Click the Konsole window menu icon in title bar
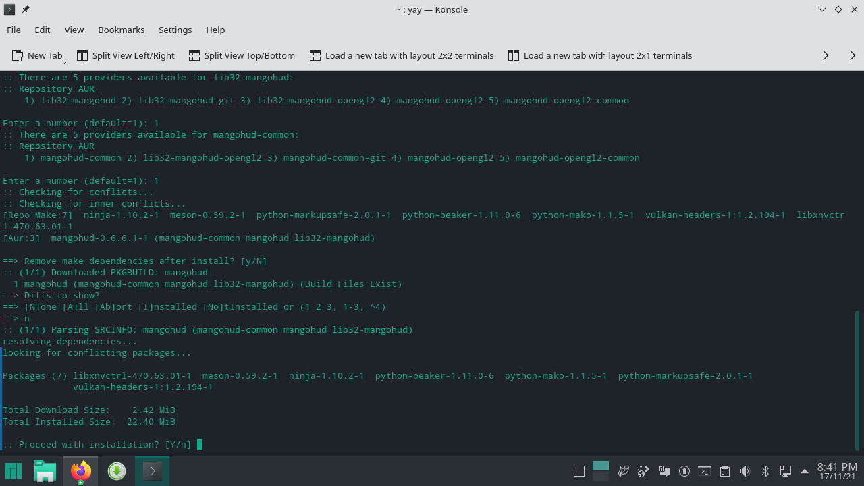 9,9
